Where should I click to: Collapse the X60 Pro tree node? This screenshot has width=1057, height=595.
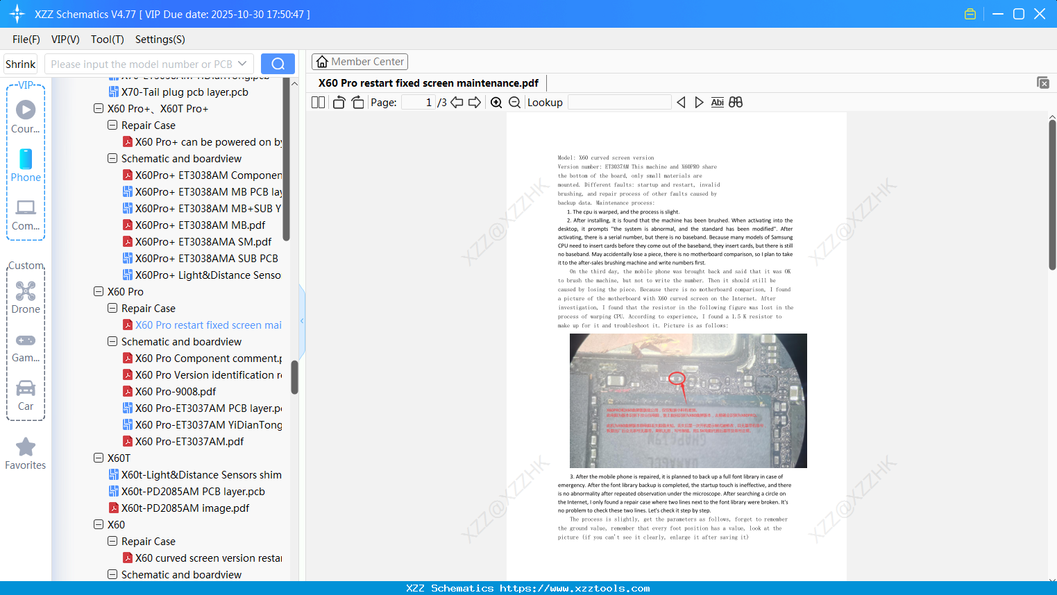pos(99,292)
